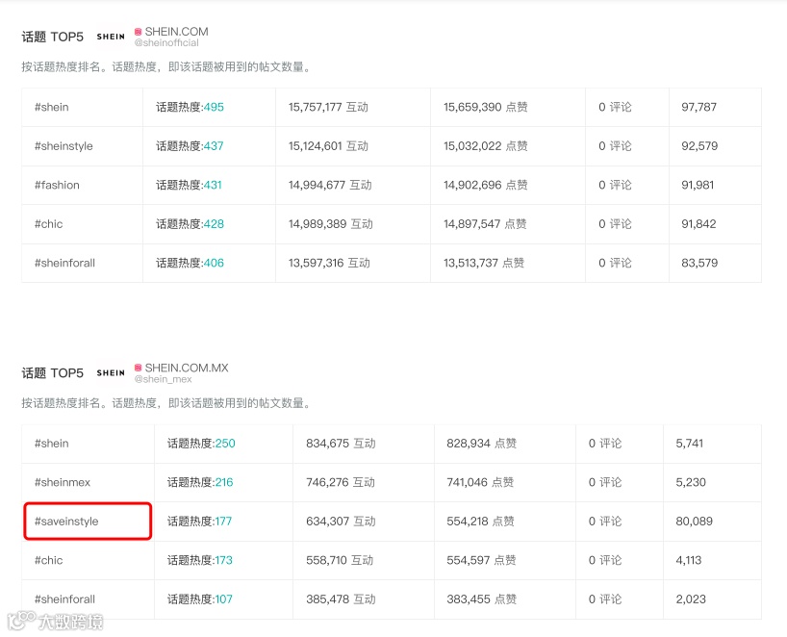Click topic heat value 216
Screen dimensions: 787x637
point(224,482)
